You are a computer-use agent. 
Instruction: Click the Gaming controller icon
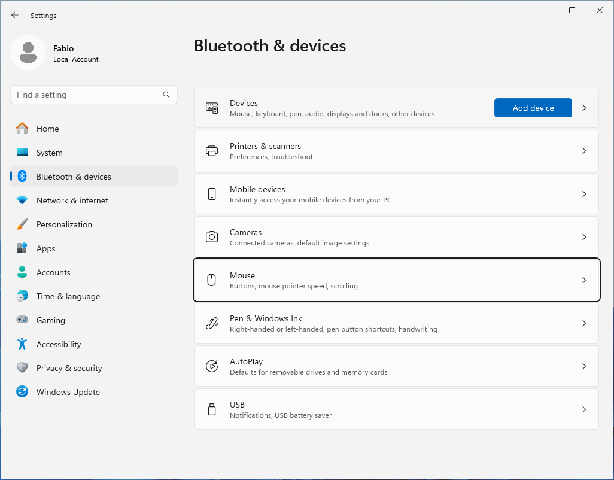coord(22,320)
